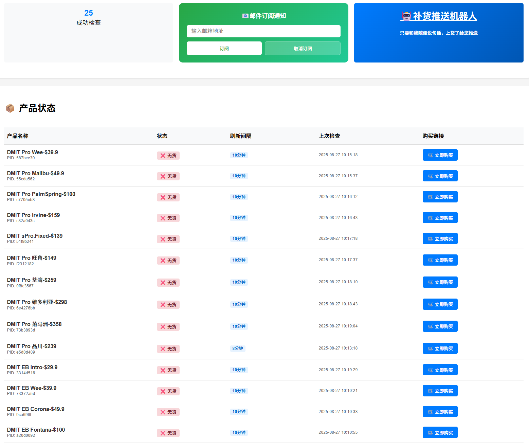Click the 无货 status badge for DMIT Pro Wee-$39.9

pyautogui.click(x=168, y=156)
